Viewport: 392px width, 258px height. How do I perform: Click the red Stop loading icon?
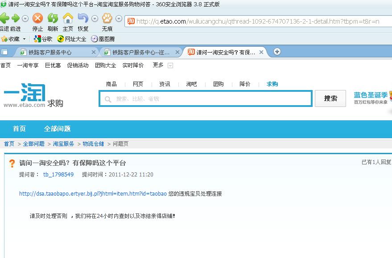(38, 18)
